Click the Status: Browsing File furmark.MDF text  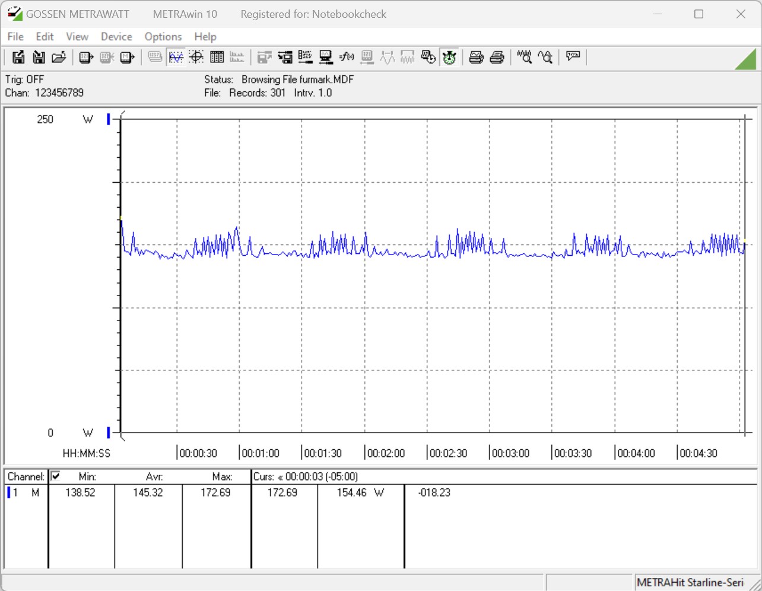279,80
